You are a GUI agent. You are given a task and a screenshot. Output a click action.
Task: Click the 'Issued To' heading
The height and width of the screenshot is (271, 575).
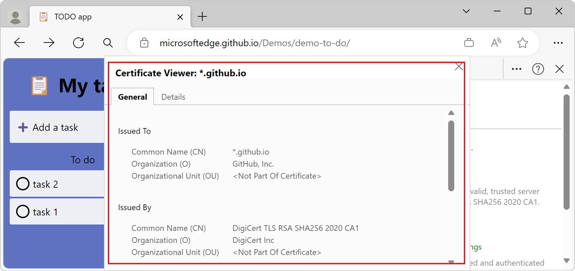coord(135,131)
